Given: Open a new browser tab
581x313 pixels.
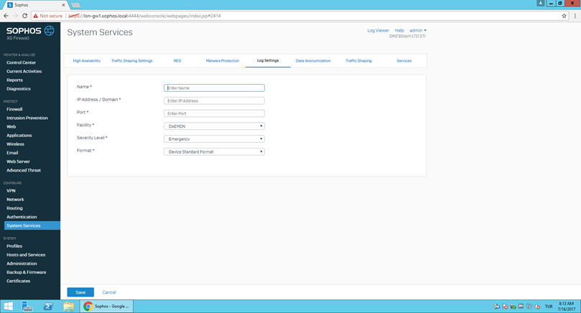Looking at the screenshot, I should coord(75,5).
